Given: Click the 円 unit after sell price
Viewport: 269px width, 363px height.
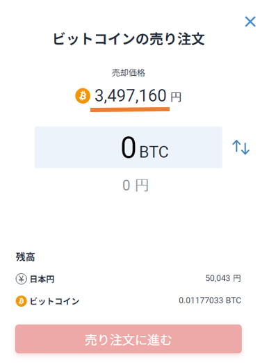Looking at the screenshot, I should pyautogui.click(x=176, y=97).
